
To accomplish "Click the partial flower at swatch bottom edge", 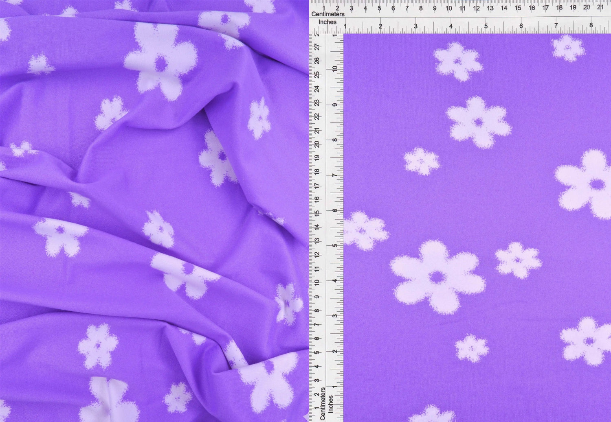I will pyautogui.click(x=432, y=415).
